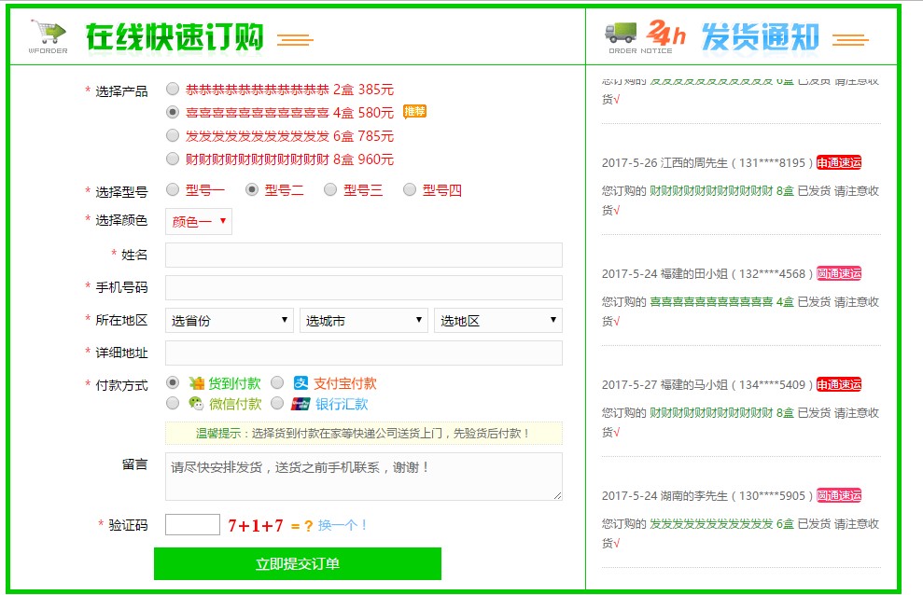Click the 发货通知 heading

(x=760, y=37)
